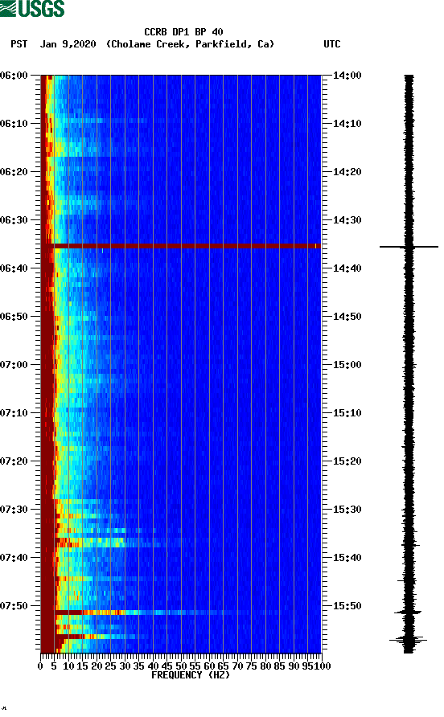Click the 07:50 PST time label
The image size is (444, 717).
point(14,606)
